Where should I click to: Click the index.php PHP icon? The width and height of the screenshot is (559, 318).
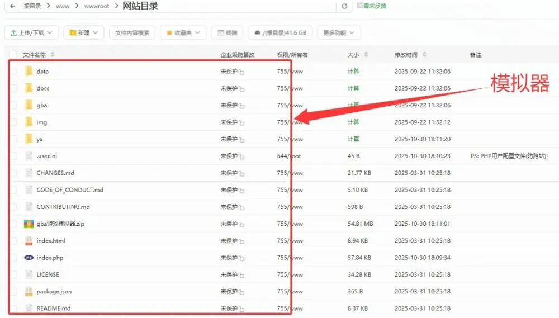29,258
